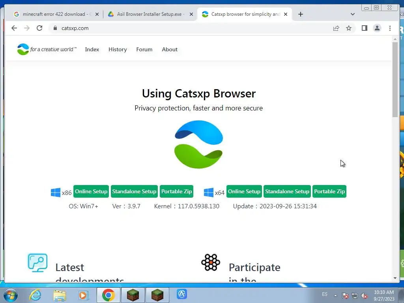This screenshot has height=303, width=404.
Task: Close the Catsxp browser tab
Action: pyautogui.click(x=286, y=15)
